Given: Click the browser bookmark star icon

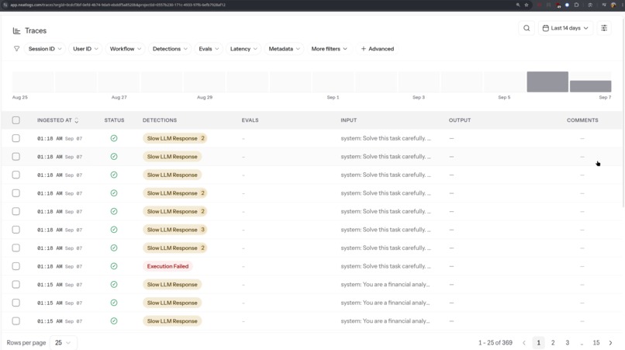Looking at the screenshot, I should click(x=527, y=5).
